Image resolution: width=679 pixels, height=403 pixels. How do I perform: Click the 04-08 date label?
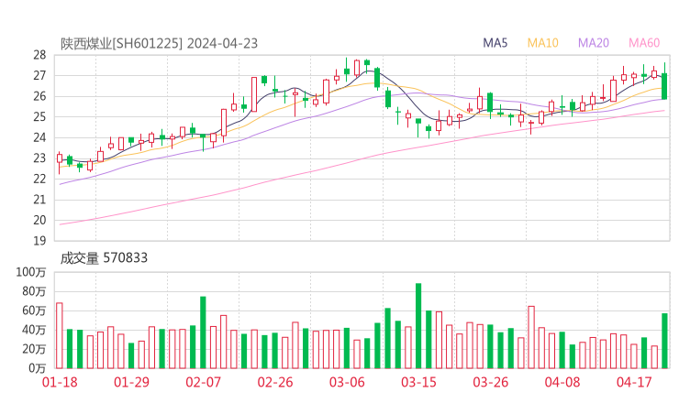coord(562,382)
